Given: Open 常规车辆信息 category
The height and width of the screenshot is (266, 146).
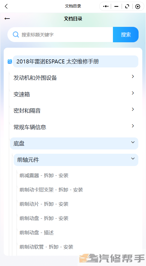Looking at the screenshot, I should [x=74, y=127].
